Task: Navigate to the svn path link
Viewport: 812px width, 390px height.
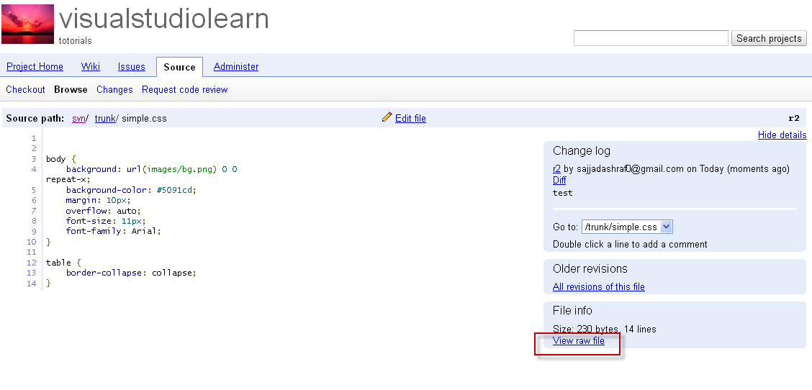Action: tap(78, 118)
